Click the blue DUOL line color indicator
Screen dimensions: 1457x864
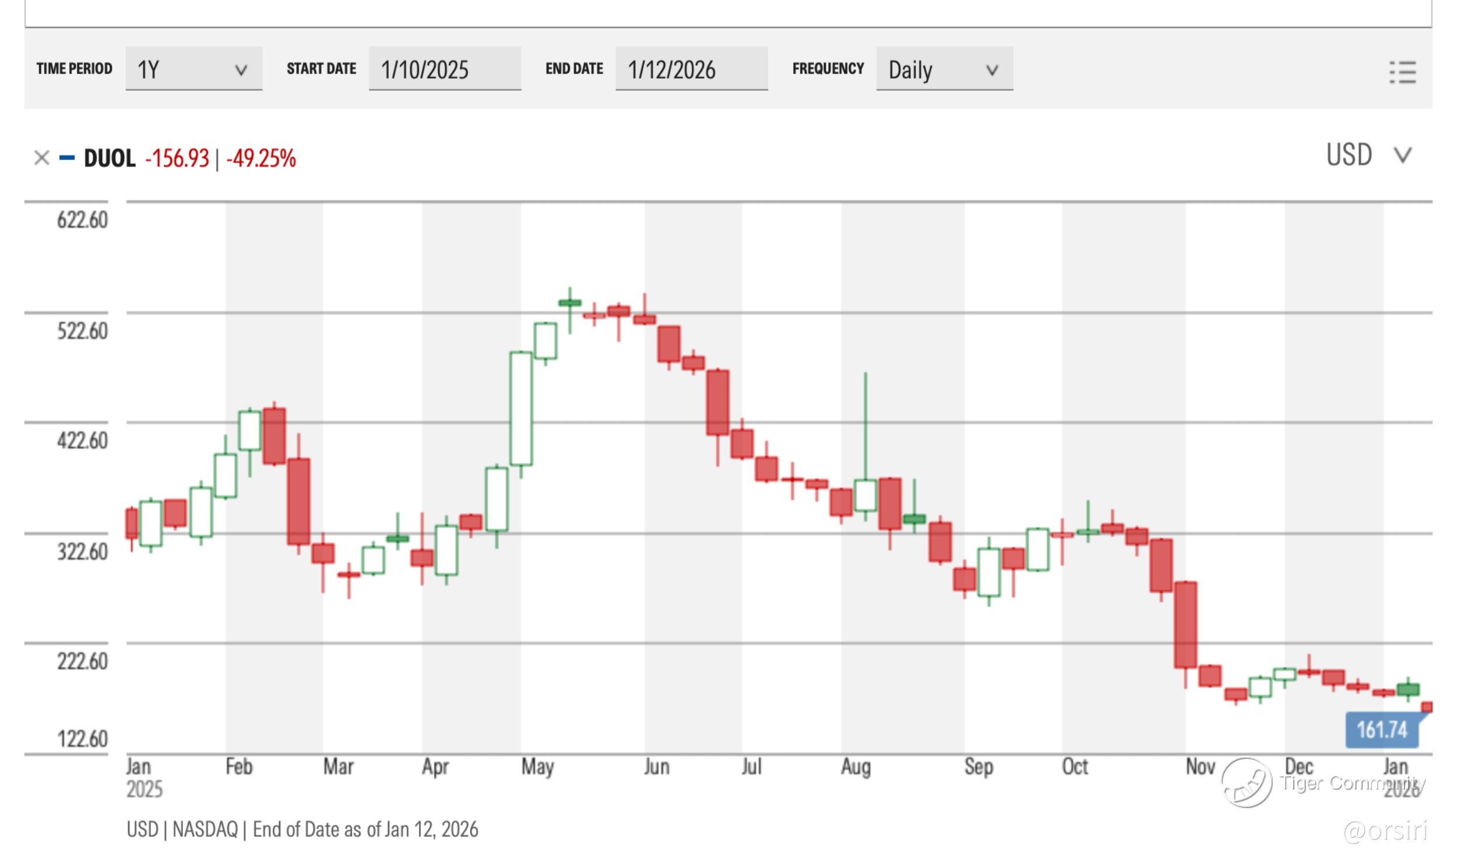coord(67,158)
